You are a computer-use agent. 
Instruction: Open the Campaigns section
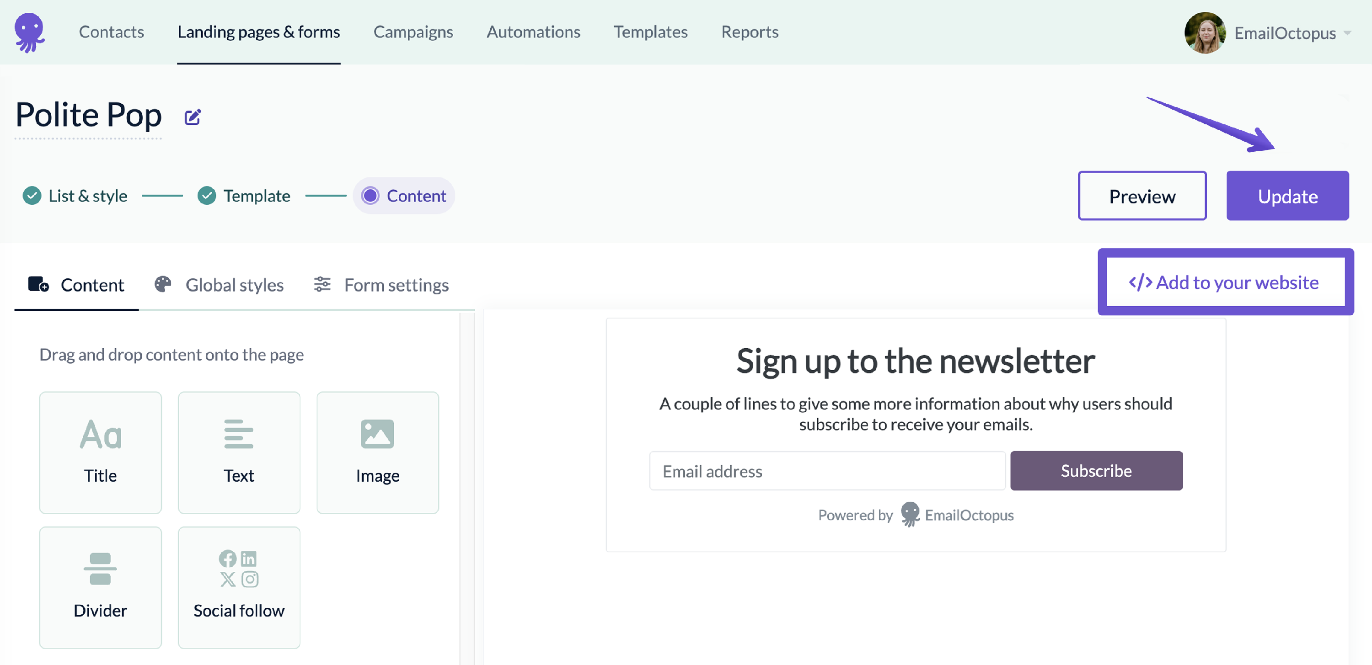(x=413, y=32)
